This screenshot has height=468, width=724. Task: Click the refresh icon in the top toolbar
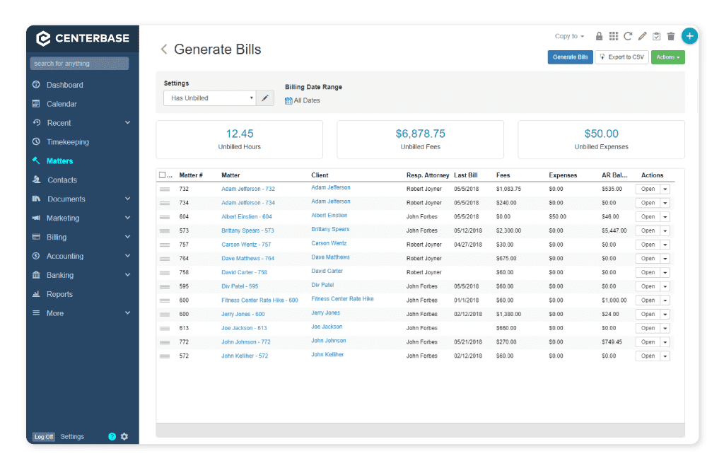[x=628, y=35]
